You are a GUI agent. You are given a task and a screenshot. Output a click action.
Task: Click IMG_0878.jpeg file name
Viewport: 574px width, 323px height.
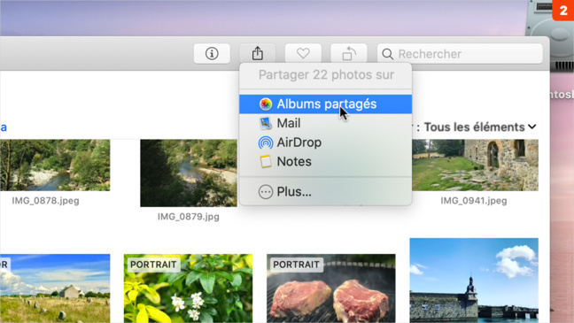pyautogui.click(x=45, y=201)
